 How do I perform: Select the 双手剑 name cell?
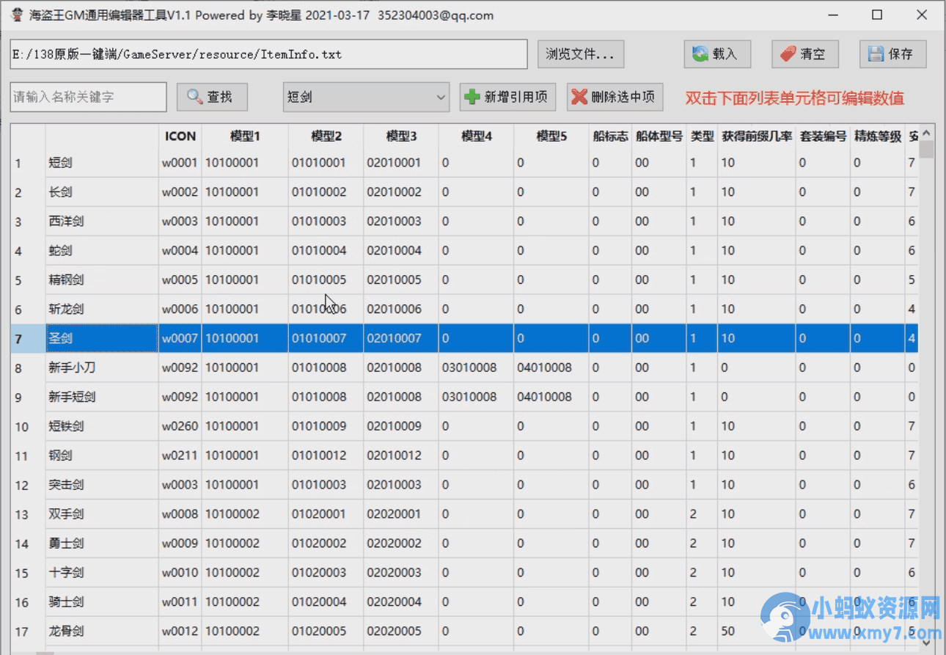[102, 514]
